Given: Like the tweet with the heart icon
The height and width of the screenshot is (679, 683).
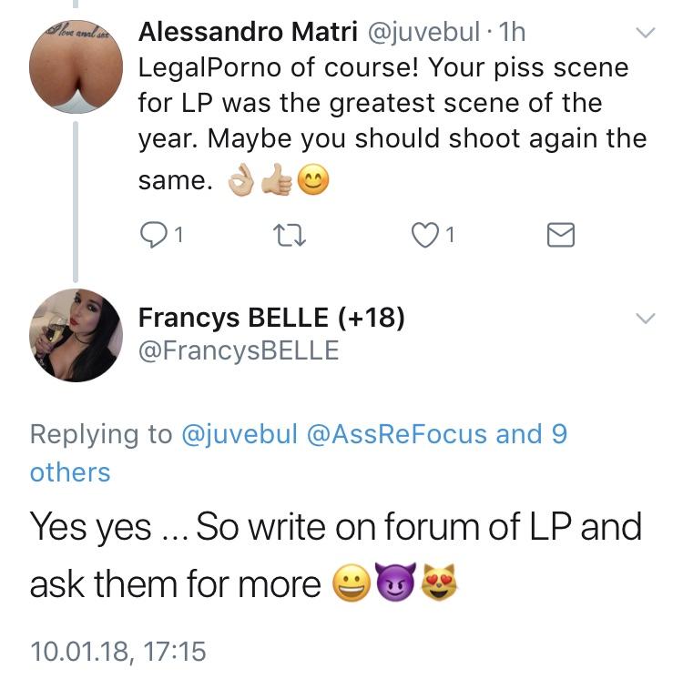Looking at the screenshot, I should click(x=423, y=236).
